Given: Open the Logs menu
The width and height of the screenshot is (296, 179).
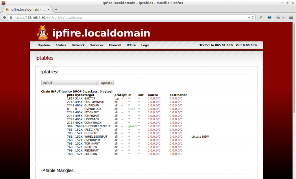Looking at the screenshot, I should click(145, 45).
